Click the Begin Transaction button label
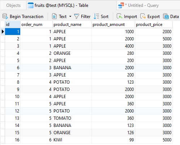 [x=26, y=17]
